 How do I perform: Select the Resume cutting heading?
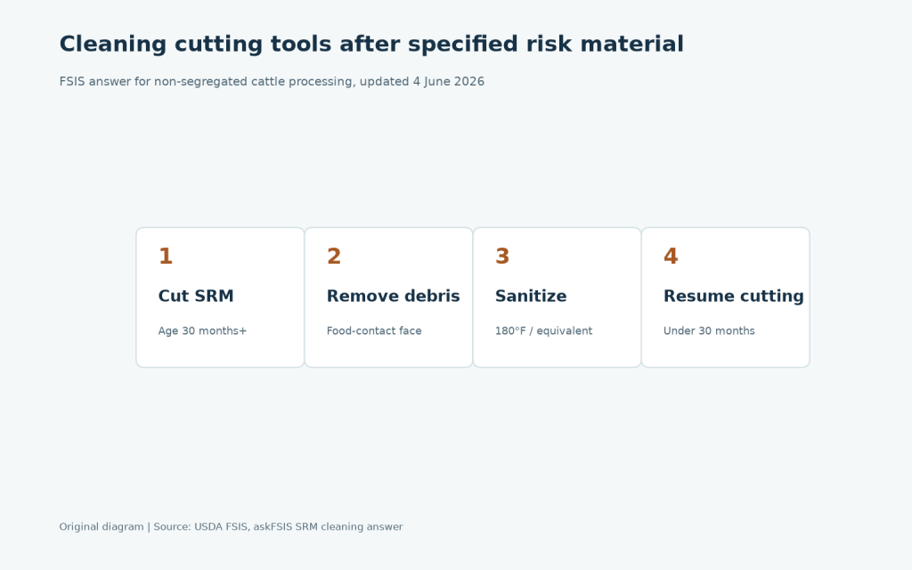(734, 296)
